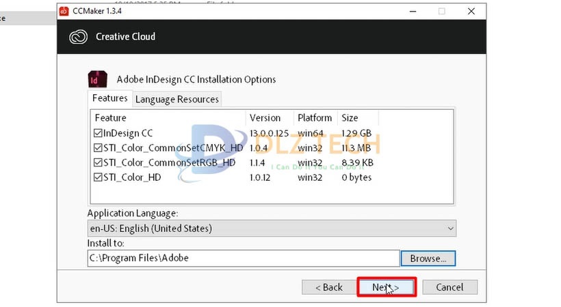Viewport: 561px width, 307px height.
Task: Cancel the installation
Action: [449, 287]
